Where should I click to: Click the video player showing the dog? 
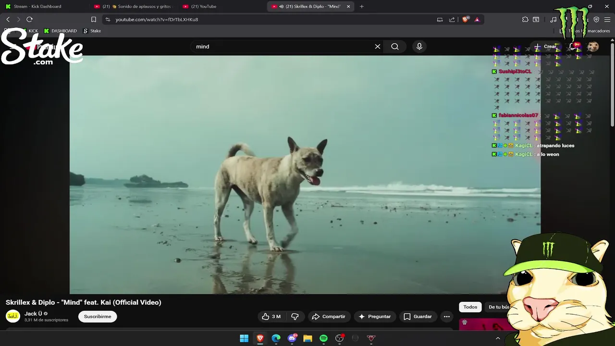pos(305,174)
